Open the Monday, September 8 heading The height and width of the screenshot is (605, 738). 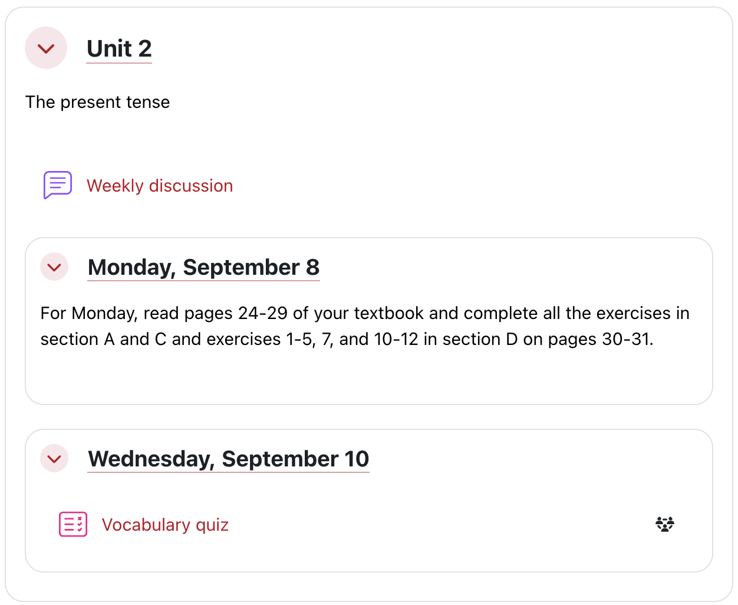203,267
